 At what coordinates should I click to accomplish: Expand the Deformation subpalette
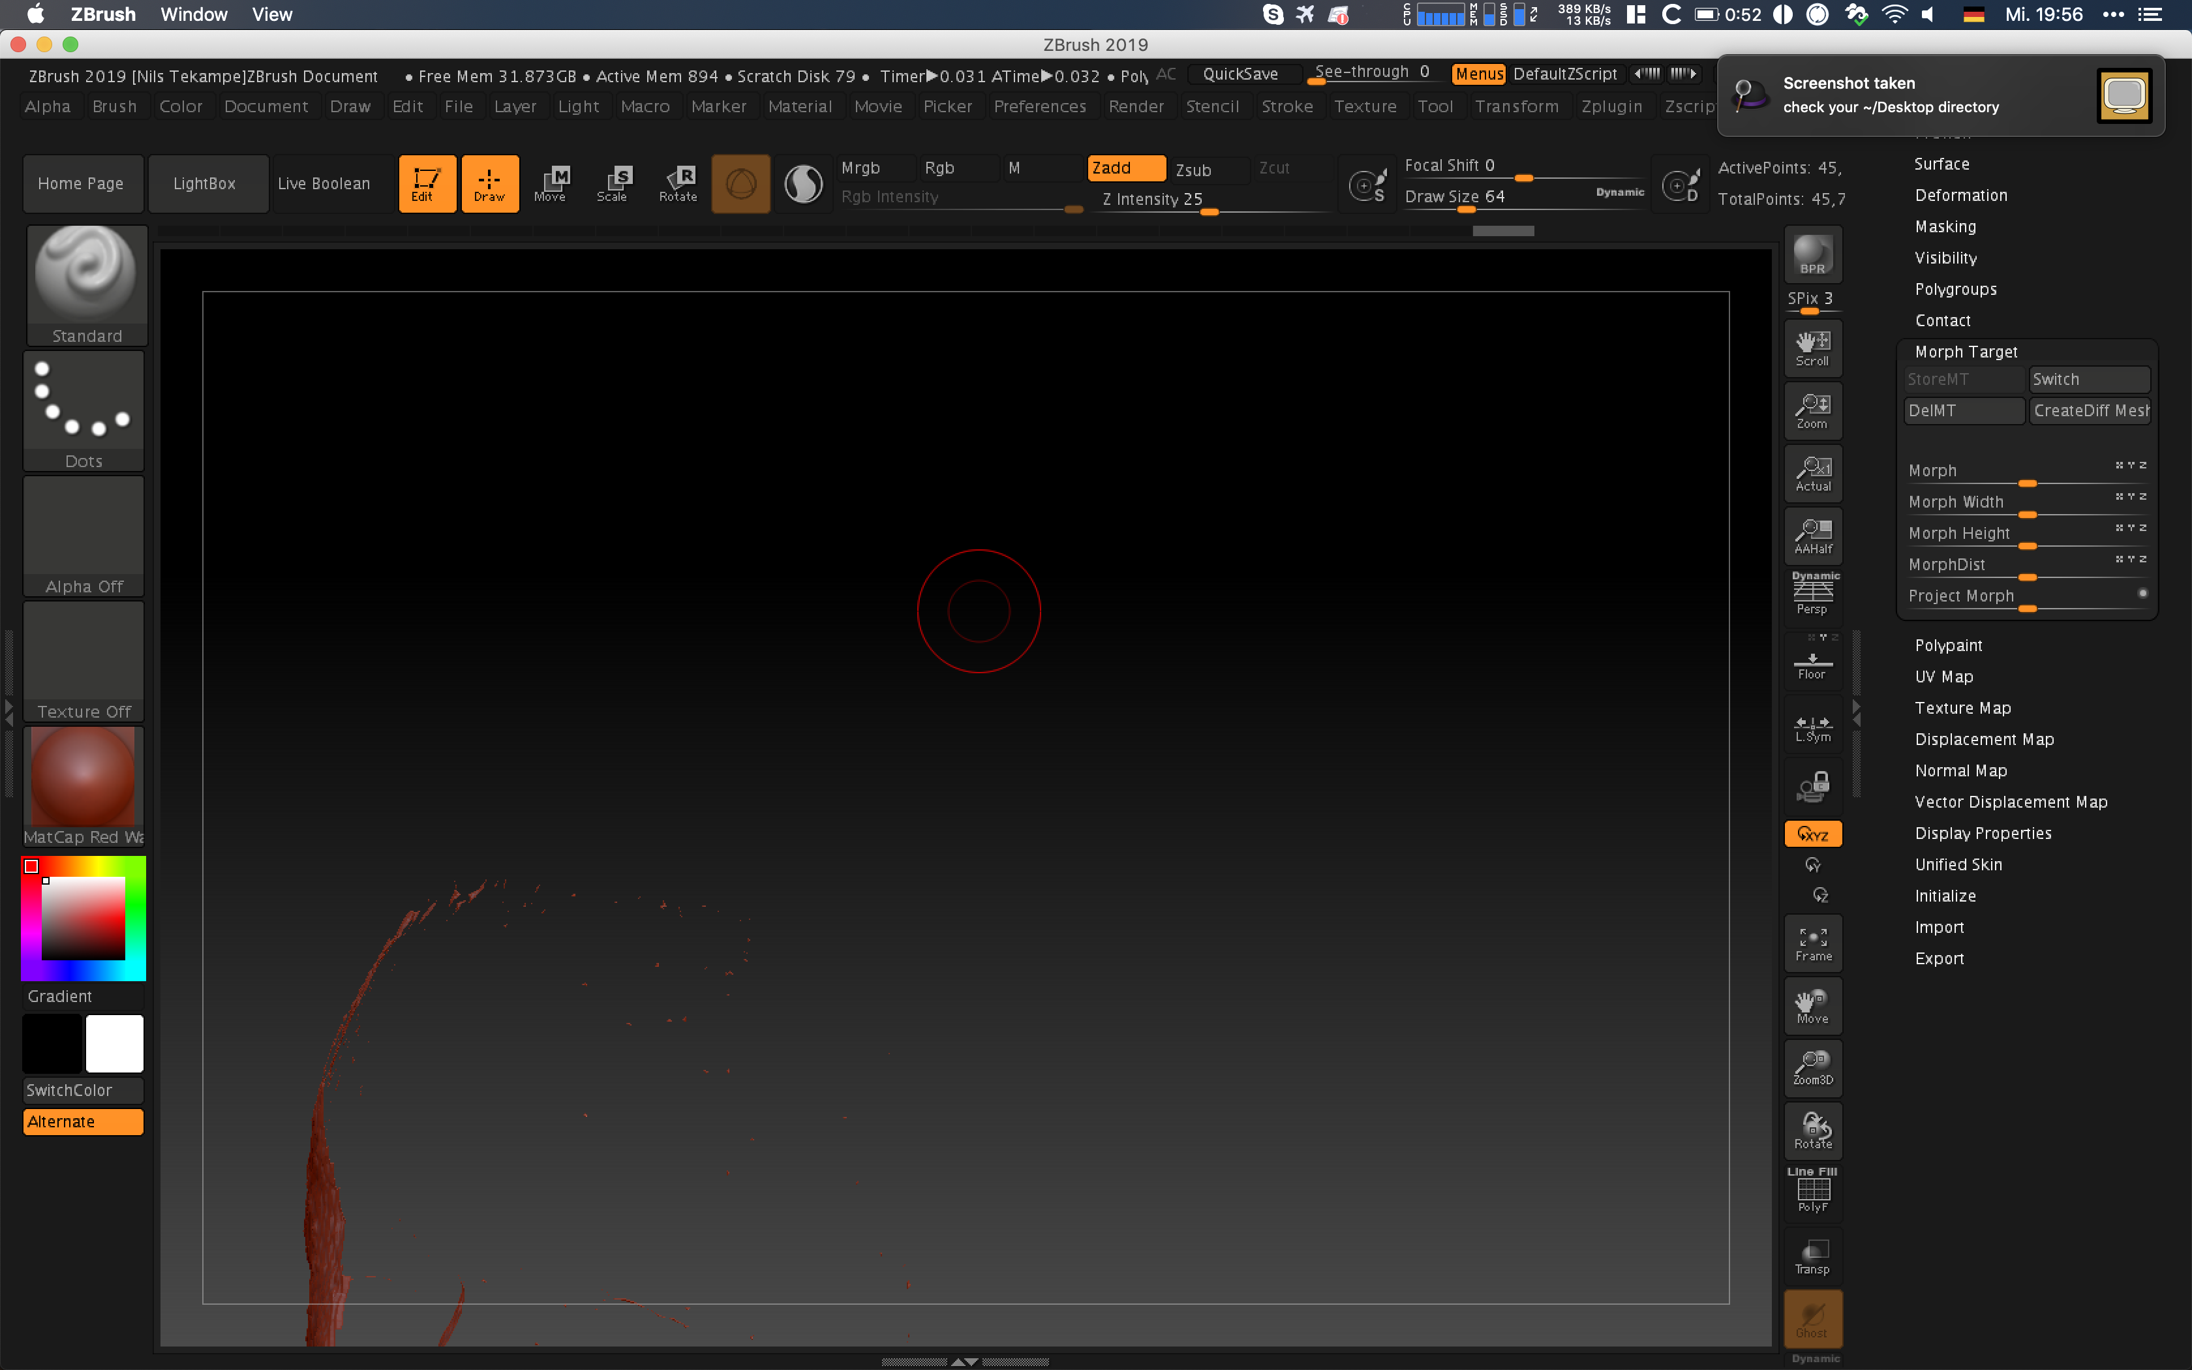(x=1961, y=196)
